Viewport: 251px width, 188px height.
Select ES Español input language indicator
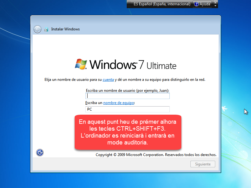click(x=162, y=4)
